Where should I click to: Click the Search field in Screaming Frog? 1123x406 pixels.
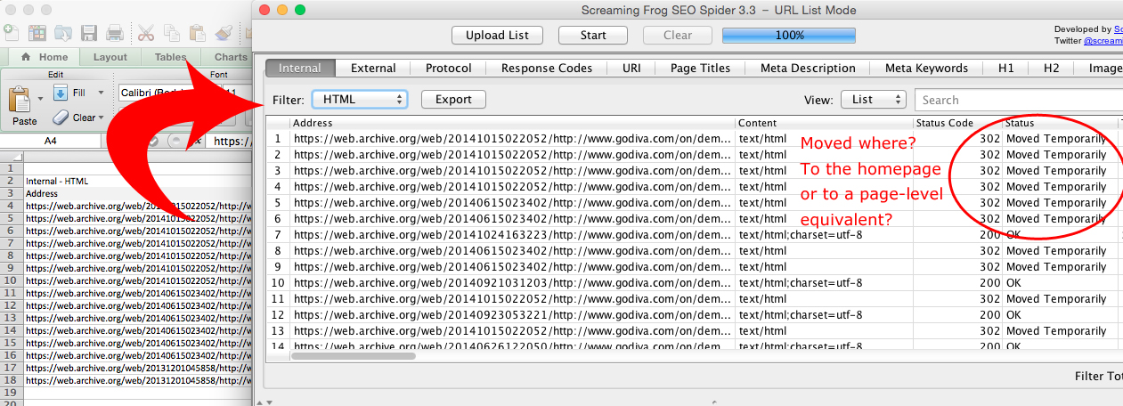tap(1019, 100)
